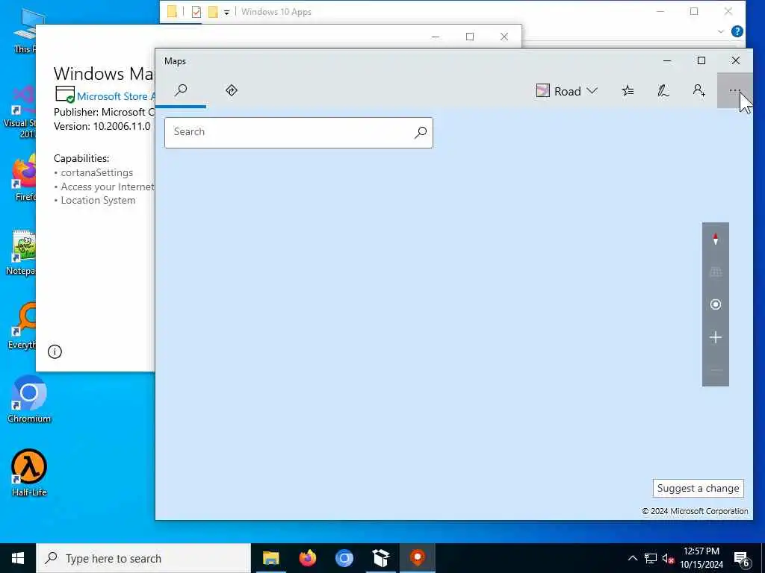The image size is (765, 573).
Task: Zoom out with the minus button
Action: click(x=715, y=370)
